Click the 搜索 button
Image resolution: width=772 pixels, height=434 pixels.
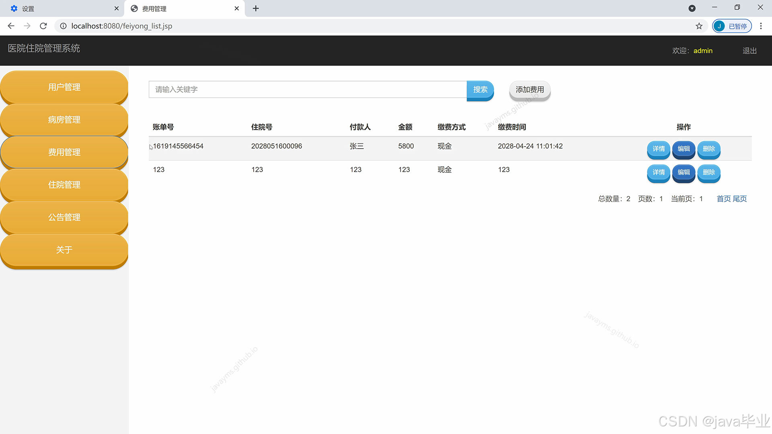pyautogui.click(x=480, y=90)
